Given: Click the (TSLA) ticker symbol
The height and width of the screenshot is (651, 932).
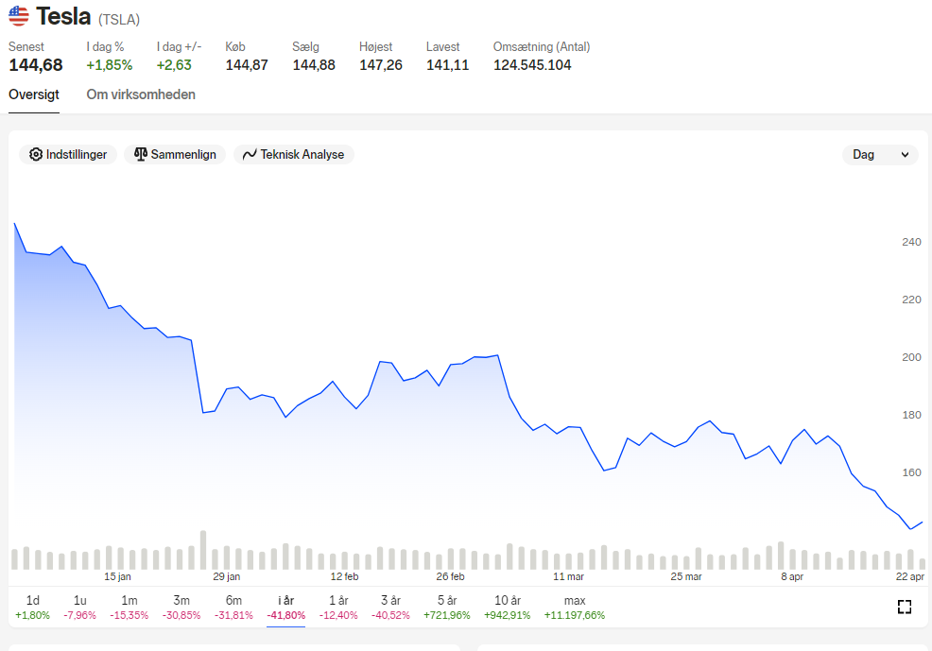Looking at the screenshot, I should click(119, 20).
